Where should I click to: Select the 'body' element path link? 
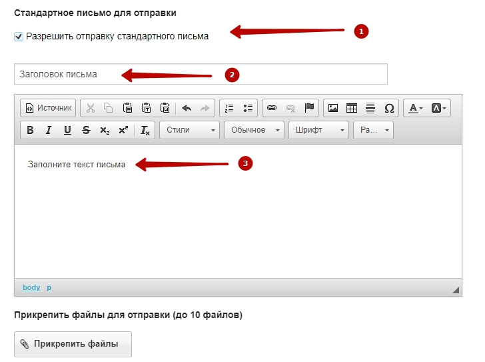point(31,287)
